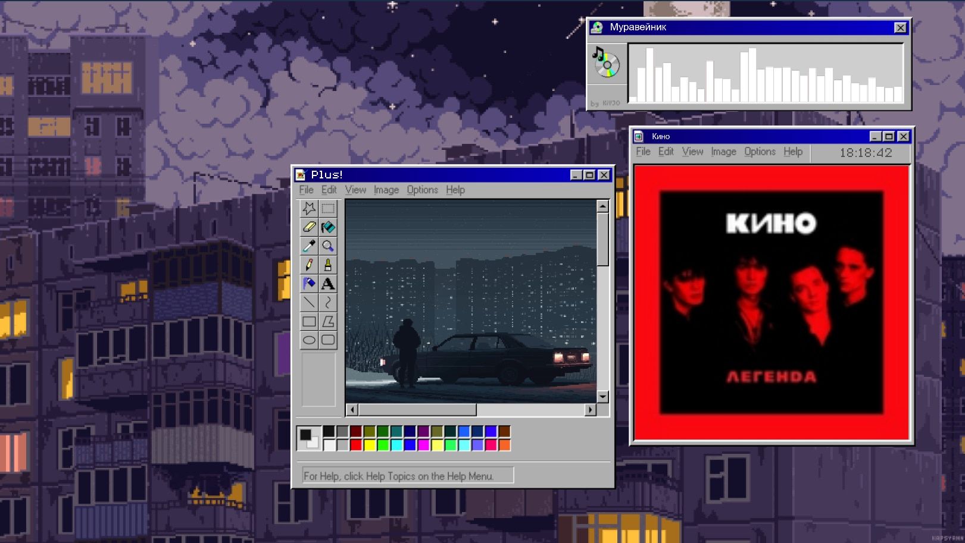The width and height of the screenshot is (965, 543).
Task: Click the music note CD icon in player
Action: click(606, 62)
